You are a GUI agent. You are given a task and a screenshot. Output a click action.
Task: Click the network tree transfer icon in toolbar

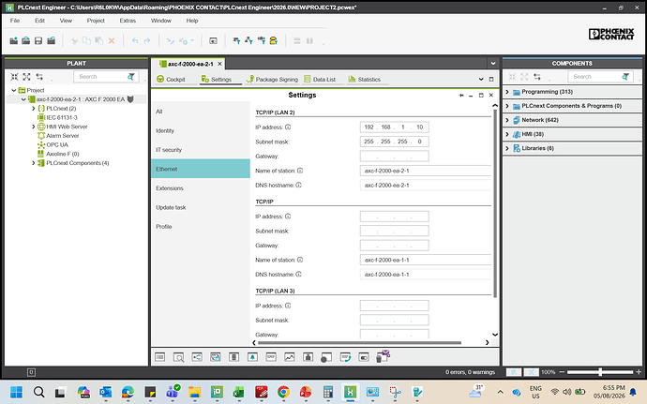click(x=248, y=41)
